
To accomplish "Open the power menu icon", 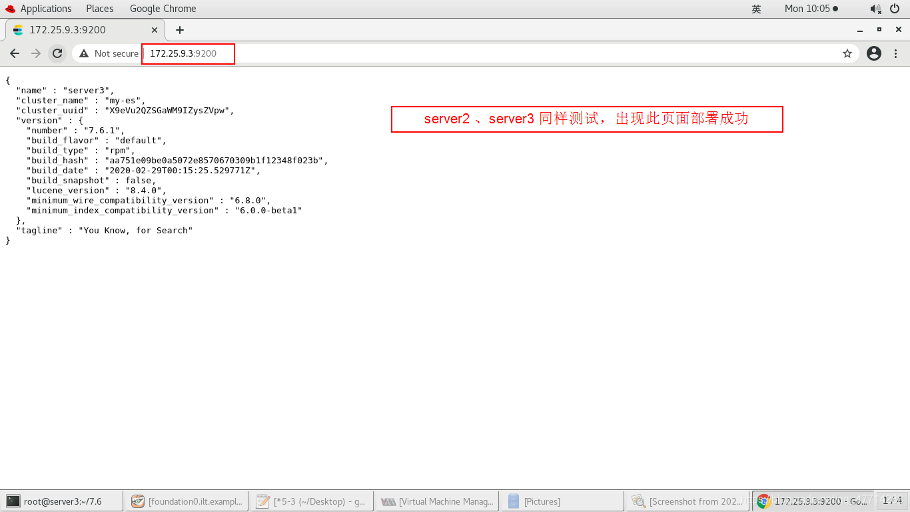I will [895, 9].
